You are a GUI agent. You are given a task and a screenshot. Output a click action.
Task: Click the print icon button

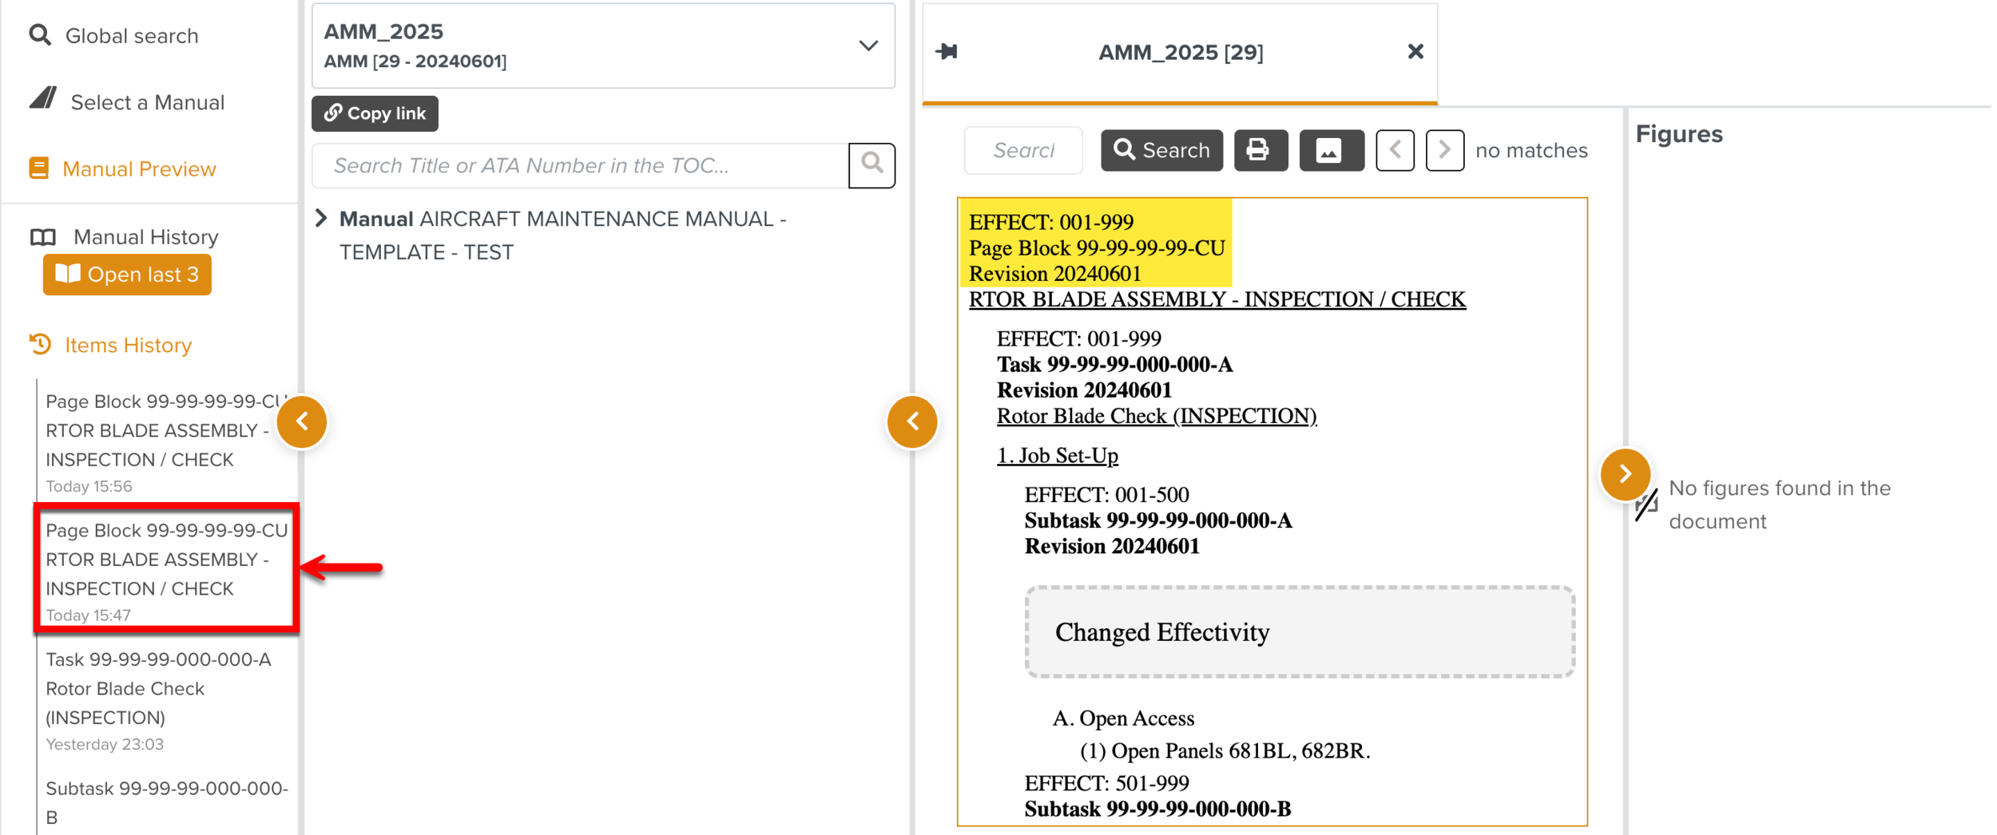coord(1259,150)
